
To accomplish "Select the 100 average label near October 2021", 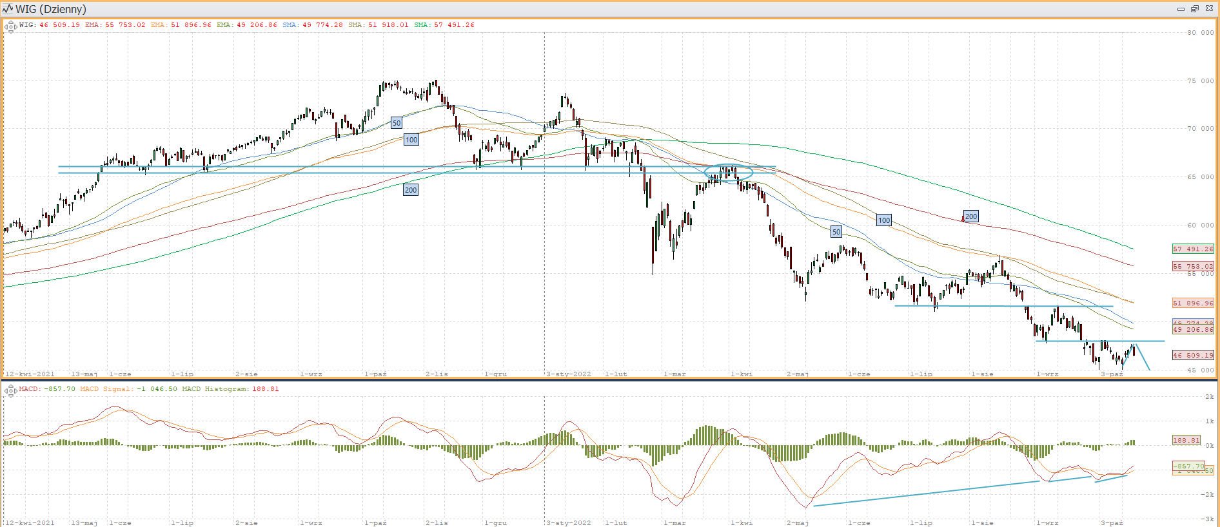I will point(411,140).
